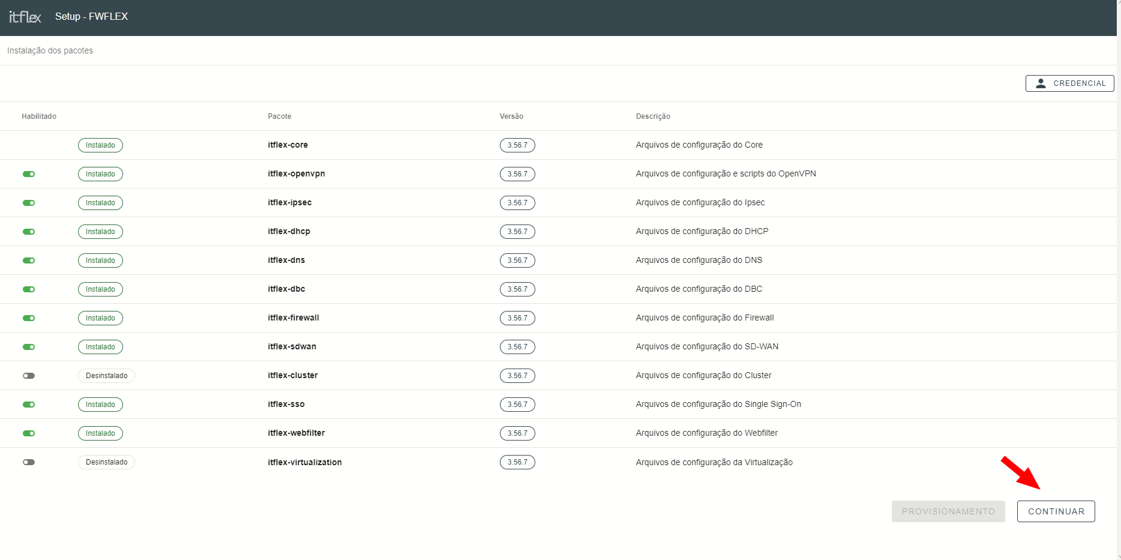Disable the itflex-openvpn toggle
The height and width of the screenshot is (560, 1121).
click(29, 174)
